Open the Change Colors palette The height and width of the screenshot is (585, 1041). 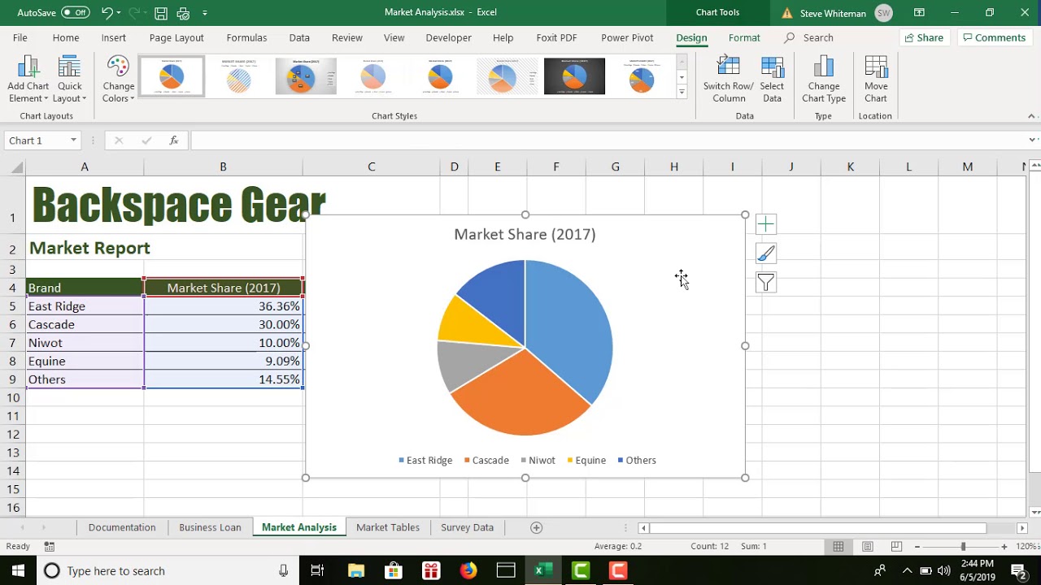pos(119,80)
